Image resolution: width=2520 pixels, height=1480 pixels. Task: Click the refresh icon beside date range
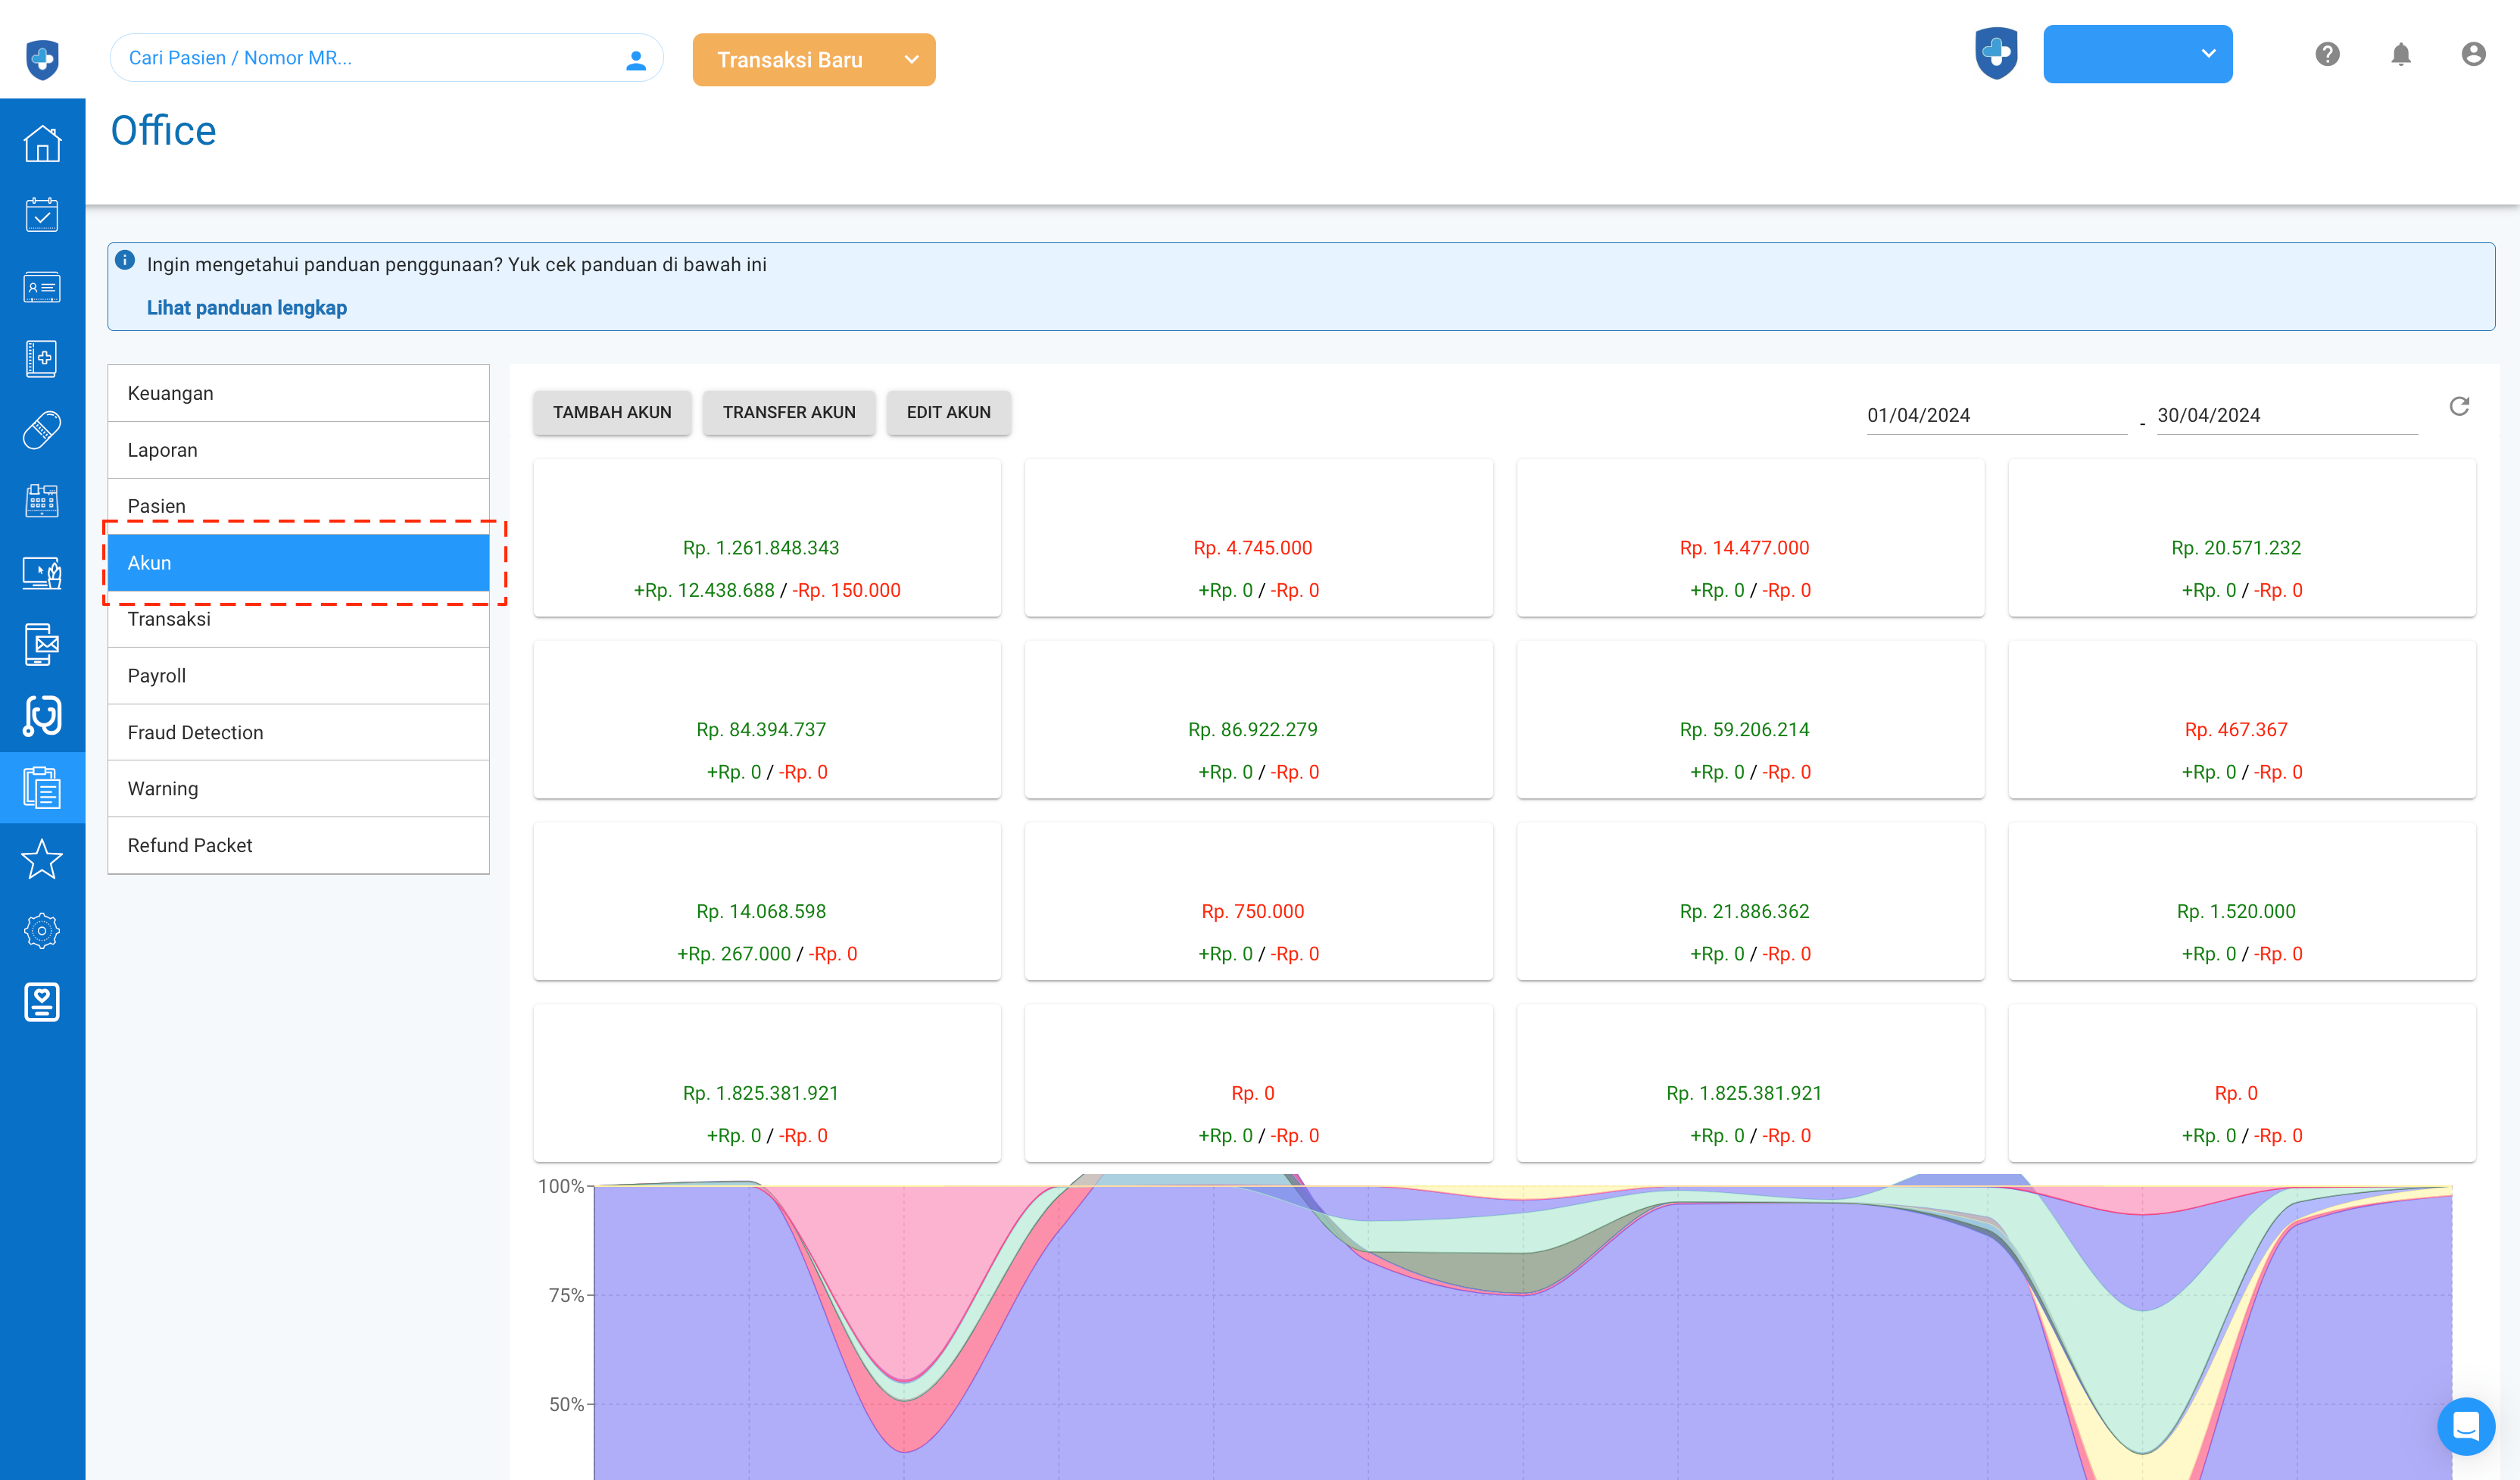2459,406
